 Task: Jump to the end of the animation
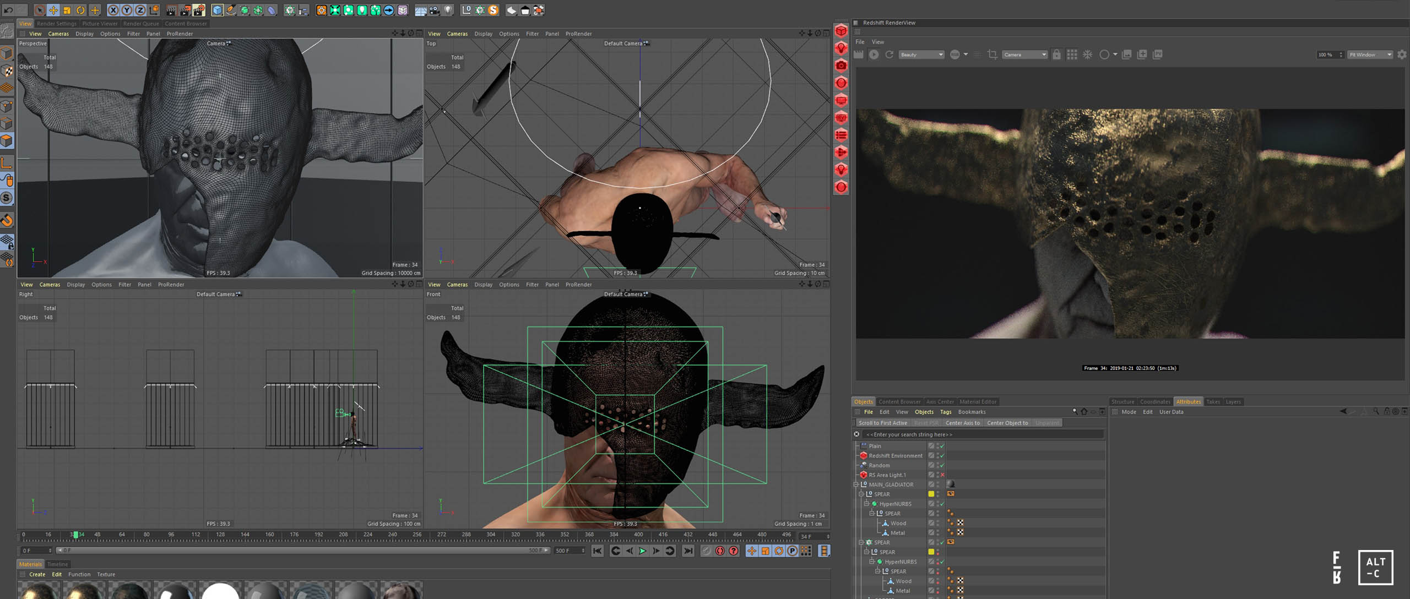pyautogui.click(x=688, y=551)
